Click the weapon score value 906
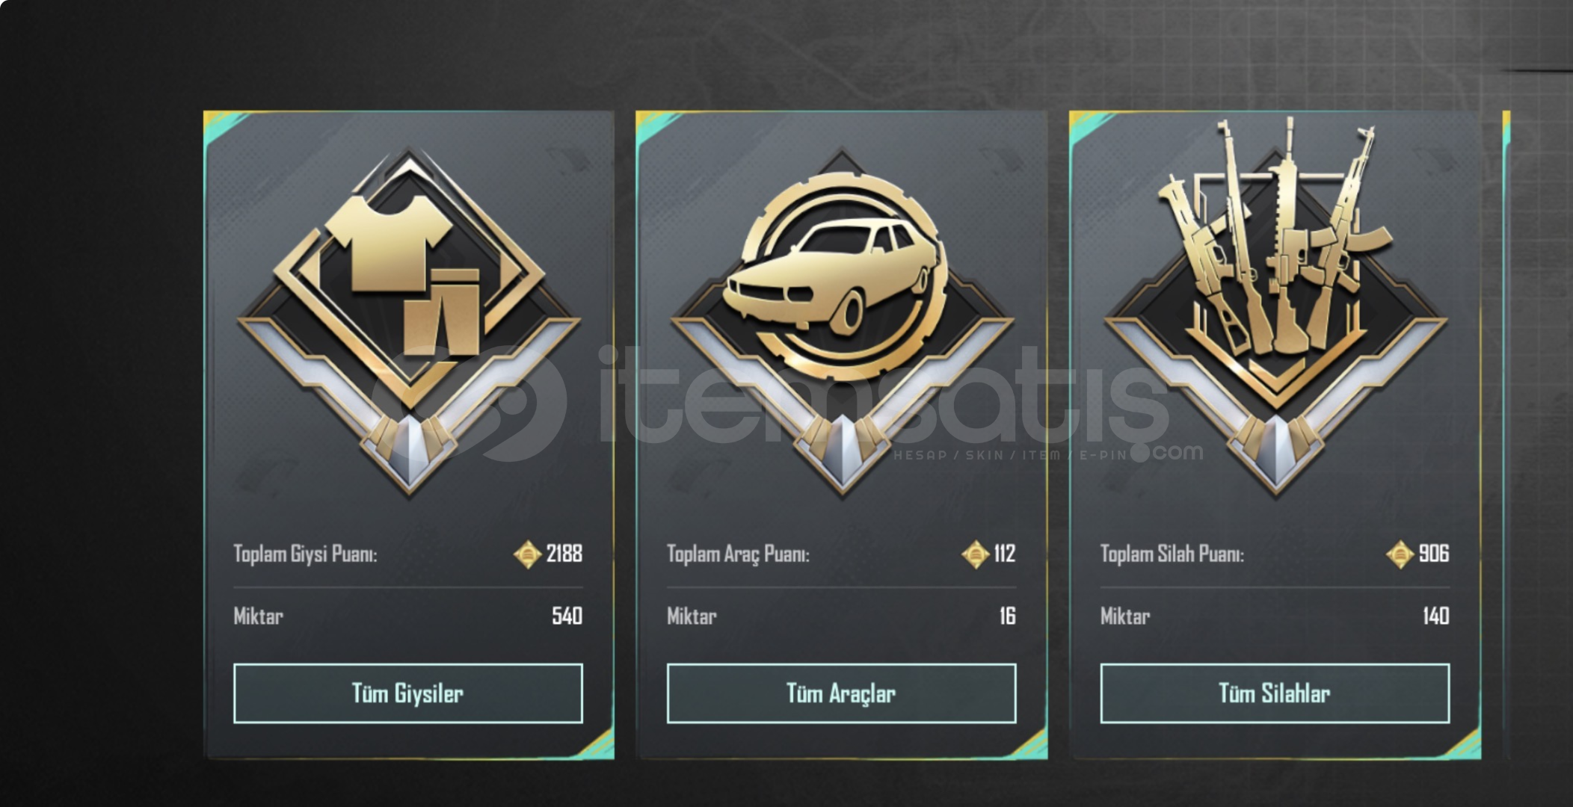 (x=1434, y=554)
